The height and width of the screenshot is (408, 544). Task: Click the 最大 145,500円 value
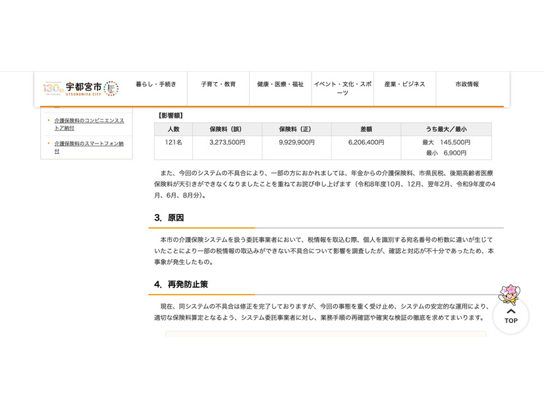tap(446, 142)
